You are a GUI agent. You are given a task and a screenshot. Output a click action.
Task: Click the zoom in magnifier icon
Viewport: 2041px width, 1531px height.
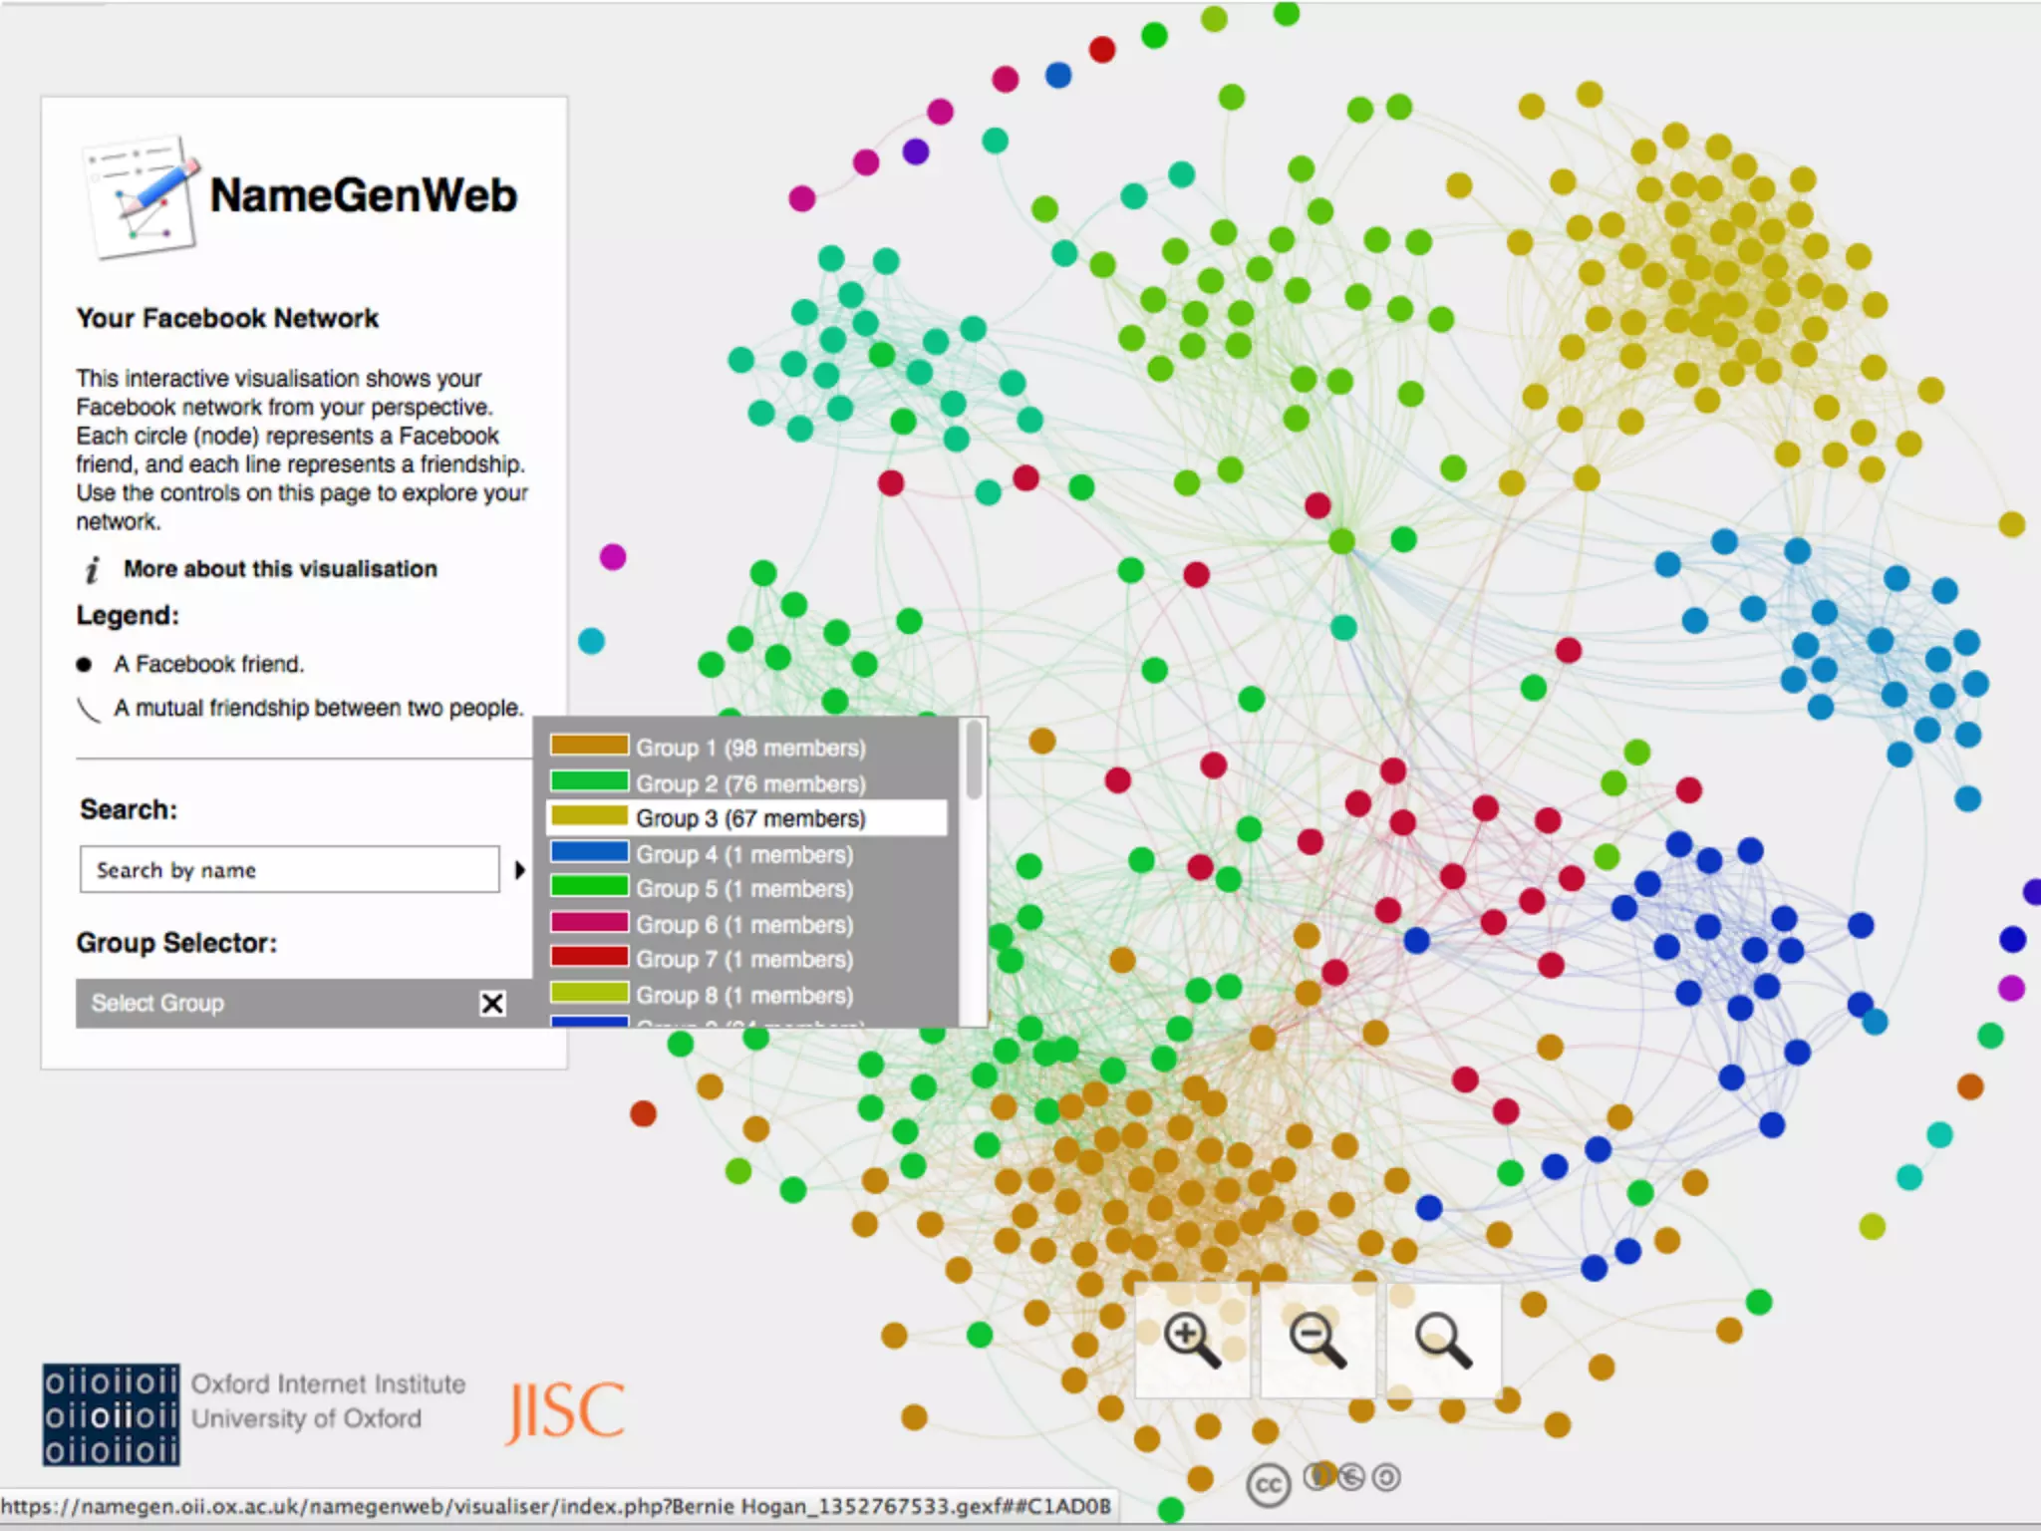click(x=1192, y=1340)
